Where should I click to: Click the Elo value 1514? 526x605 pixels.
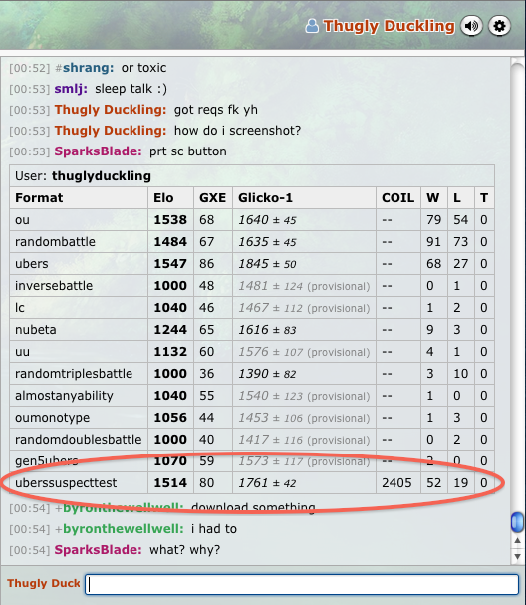pyautogui.click(x=170, y=483)
